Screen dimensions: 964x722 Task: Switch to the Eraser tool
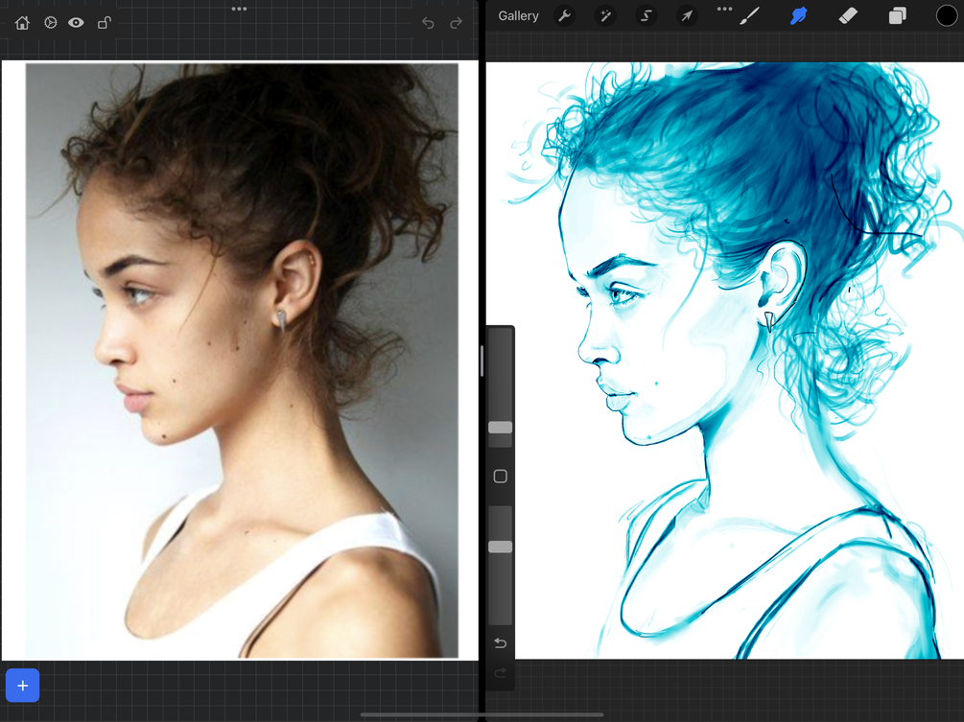click(848, 15)
